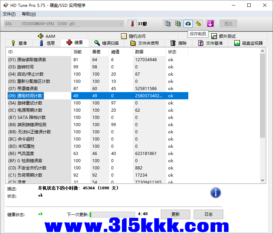Open the 额外测试 tab
273x234 pixels.
[x=223, y=36]
